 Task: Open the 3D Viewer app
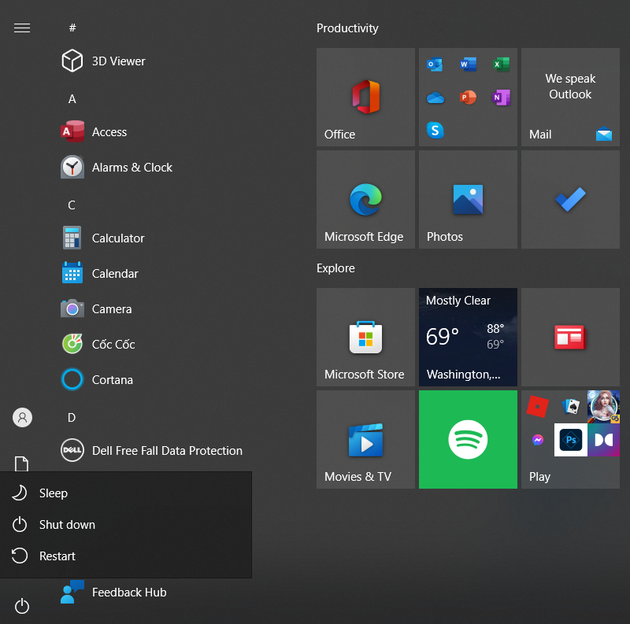(153, 61)
